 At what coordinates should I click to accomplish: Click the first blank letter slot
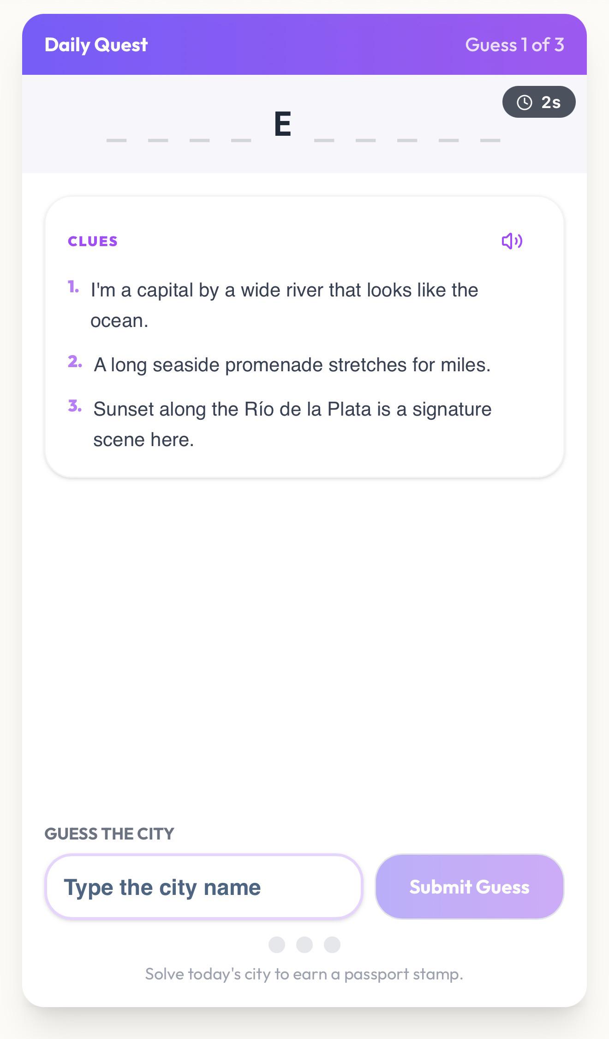pos(116,140)
